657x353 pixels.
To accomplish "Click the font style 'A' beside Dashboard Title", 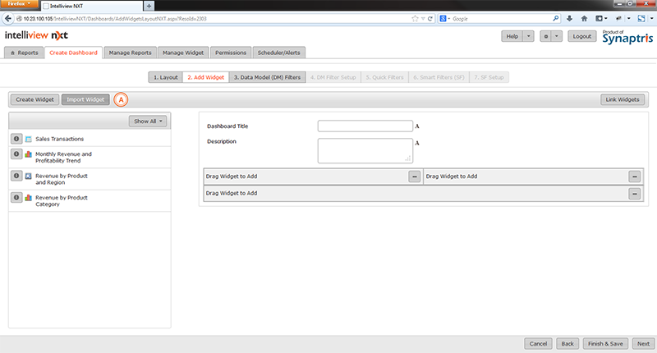I will coord(417,126).
